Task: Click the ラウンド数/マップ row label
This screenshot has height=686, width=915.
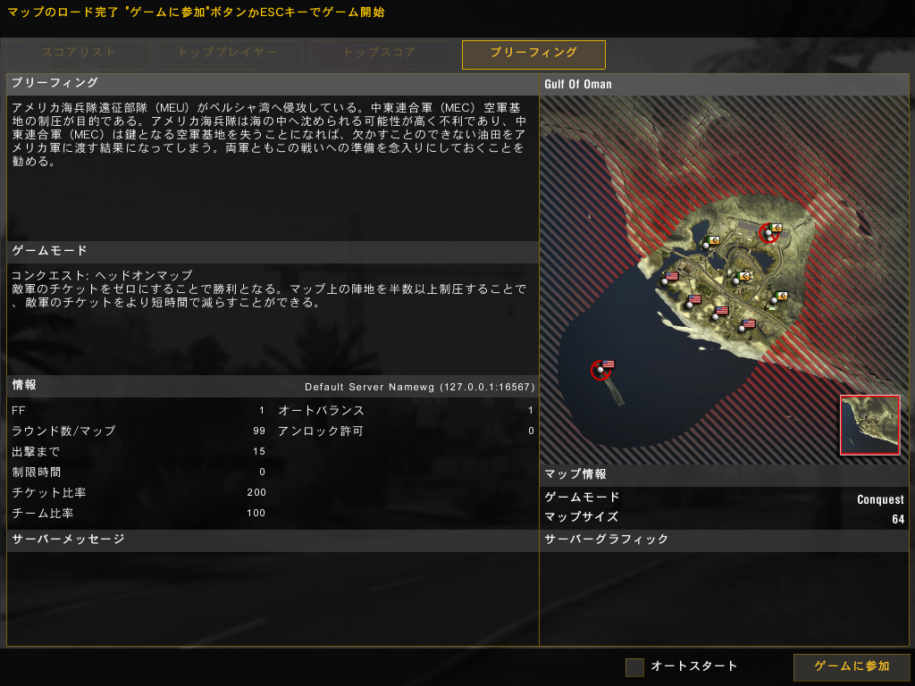Action: coord(63,431)
